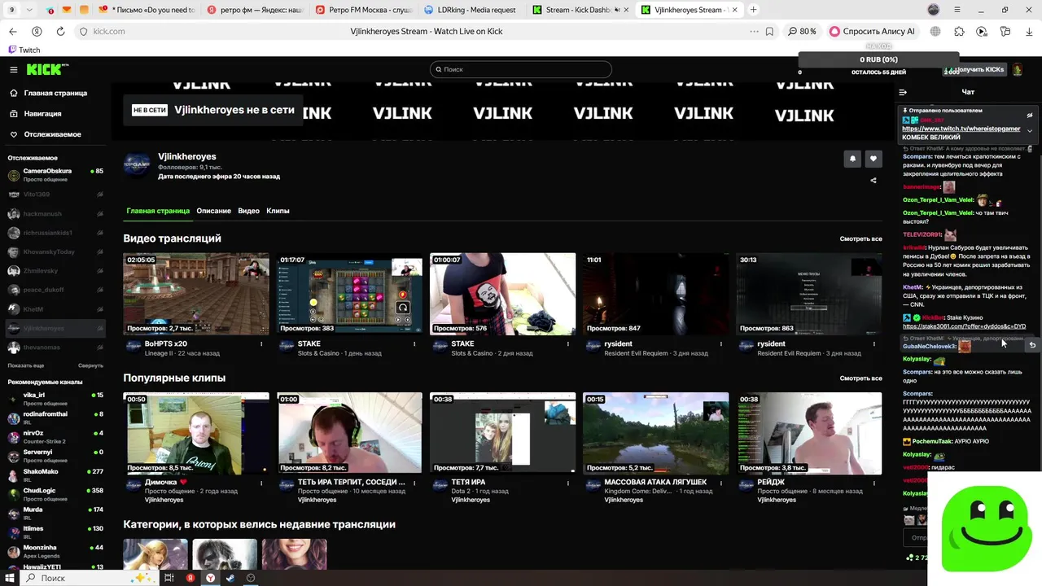Image resolution: width=1042 pixels, height=586 pixels.
Task: Switch to the ретро фм Яндекс tab
Action: point(255,10)
